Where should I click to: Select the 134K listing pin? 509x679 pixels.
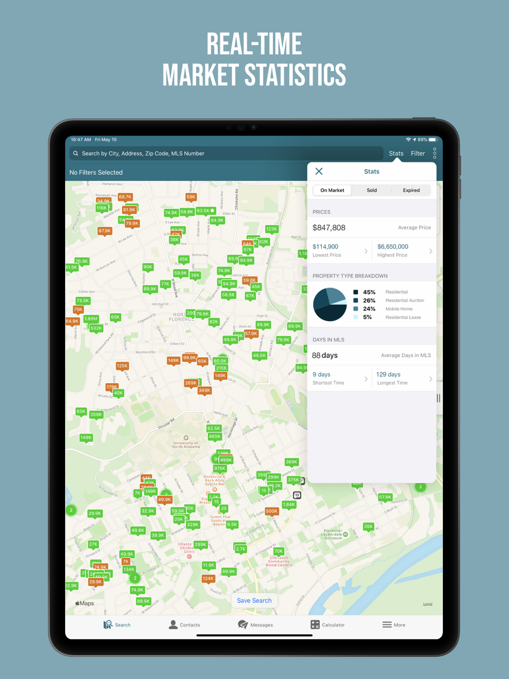(x=129, y=570)
